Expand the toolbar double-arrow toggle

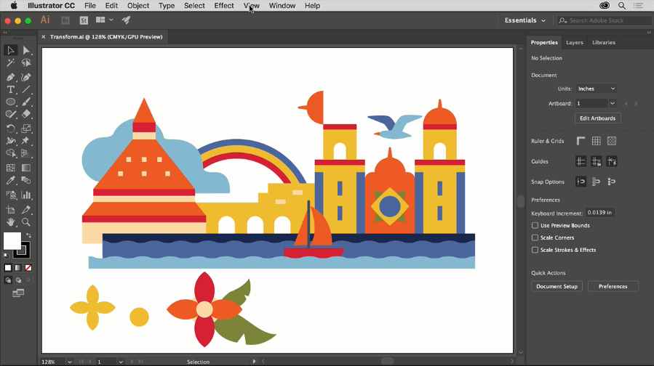(x=5, y=32)
